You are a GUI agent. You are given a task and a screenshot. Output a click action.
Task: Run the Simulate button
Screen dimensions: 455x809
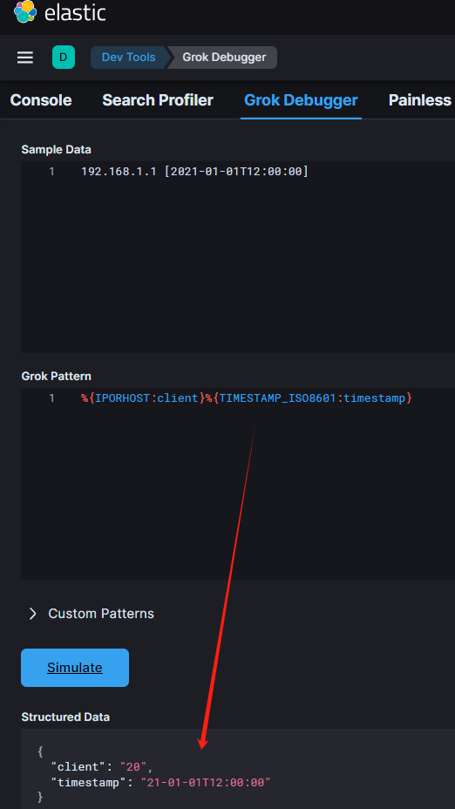(x=75, y=668)
